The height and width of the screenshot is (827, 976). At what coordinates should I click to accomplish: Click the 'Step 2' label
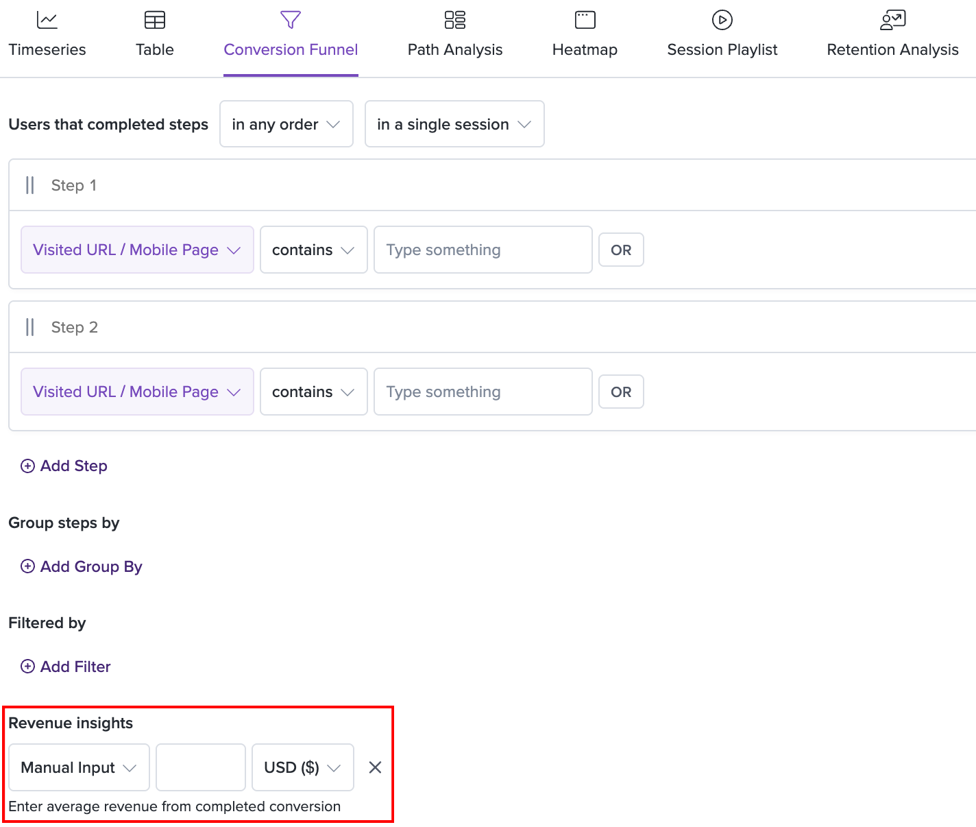[75, 327]
